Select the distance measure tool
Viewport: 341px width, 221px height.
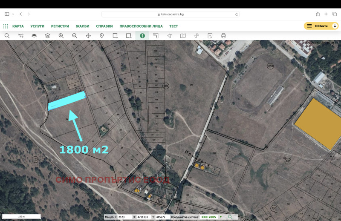[x=156, y=36]
